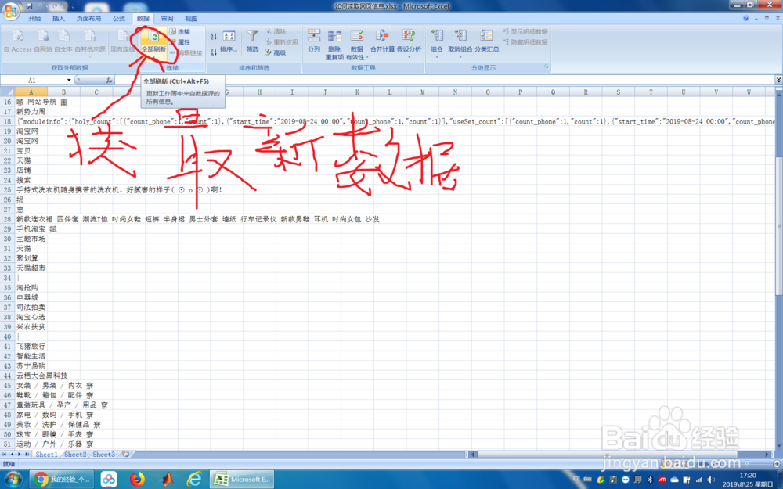Viewport: 783px width, 489px height.
Task: Open the Name Box dropdown arrow
Action: click(69, 80)
